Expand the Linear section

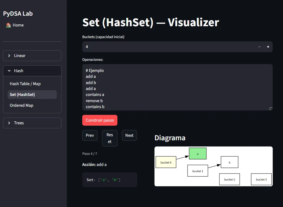tap(32, 56)
